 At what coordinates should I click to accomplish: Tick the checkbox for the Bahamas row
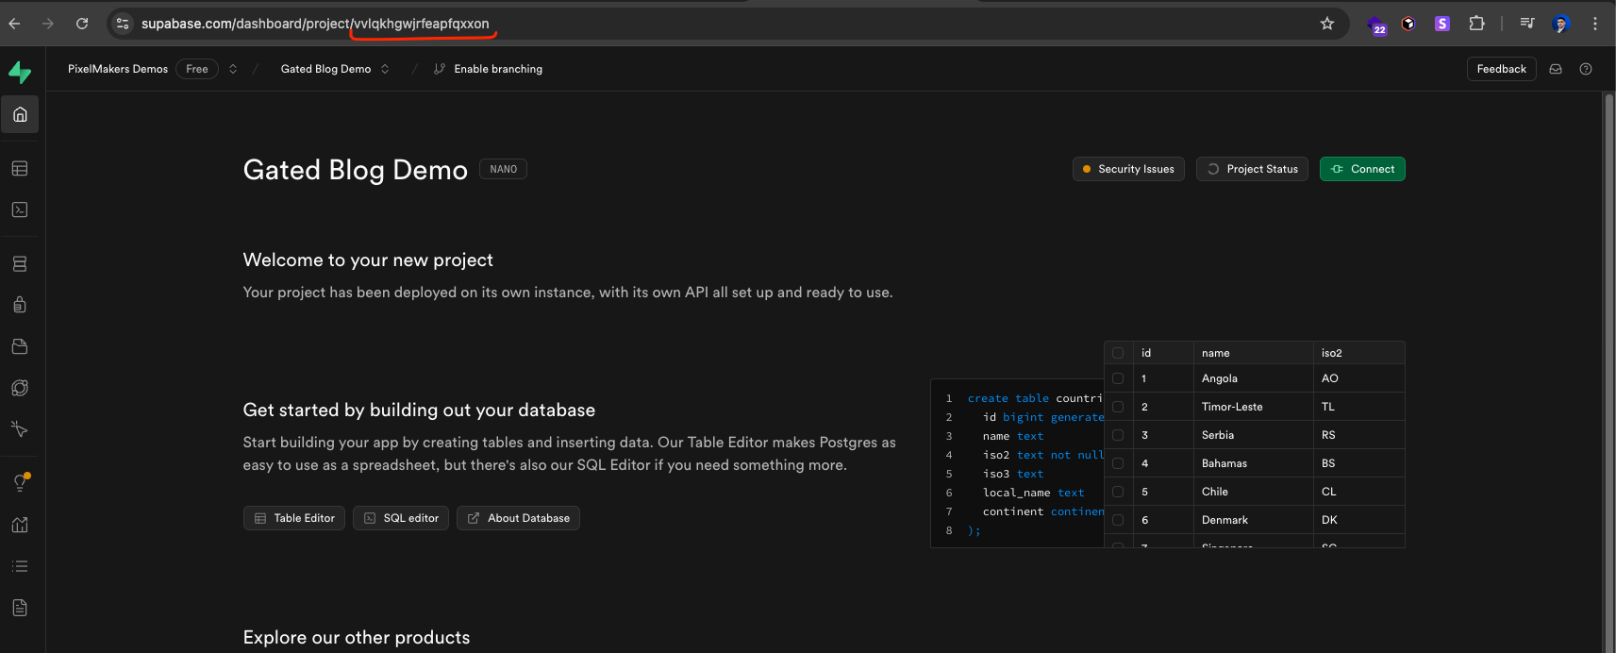tap(1118, 463)
